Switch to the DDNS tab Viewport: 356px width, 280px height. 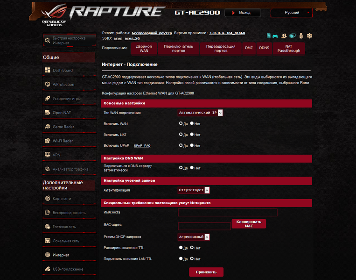tap(264, 49)
